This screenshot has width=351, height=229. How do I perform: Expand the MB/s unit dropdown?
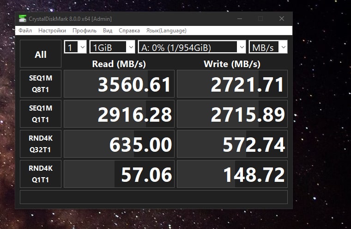click(x=268, y=47)
